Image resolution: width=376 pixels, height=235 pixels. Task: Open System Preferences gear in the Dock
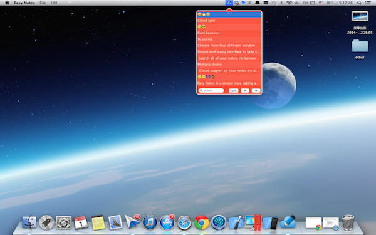(63, 222)
